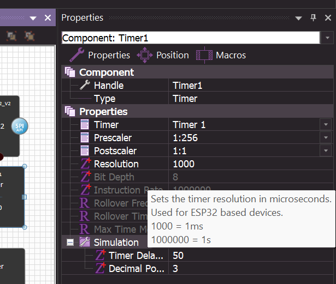Click the Component: Timer1 field

[x=191, y=38]
